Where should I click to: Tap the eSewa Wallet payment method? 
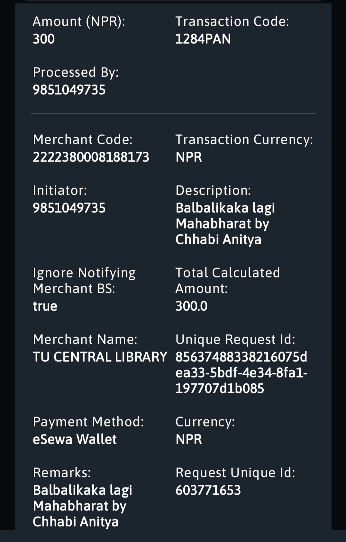coord(75,439)
